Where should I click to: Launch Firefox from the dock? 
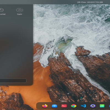(x=45, y=106)
